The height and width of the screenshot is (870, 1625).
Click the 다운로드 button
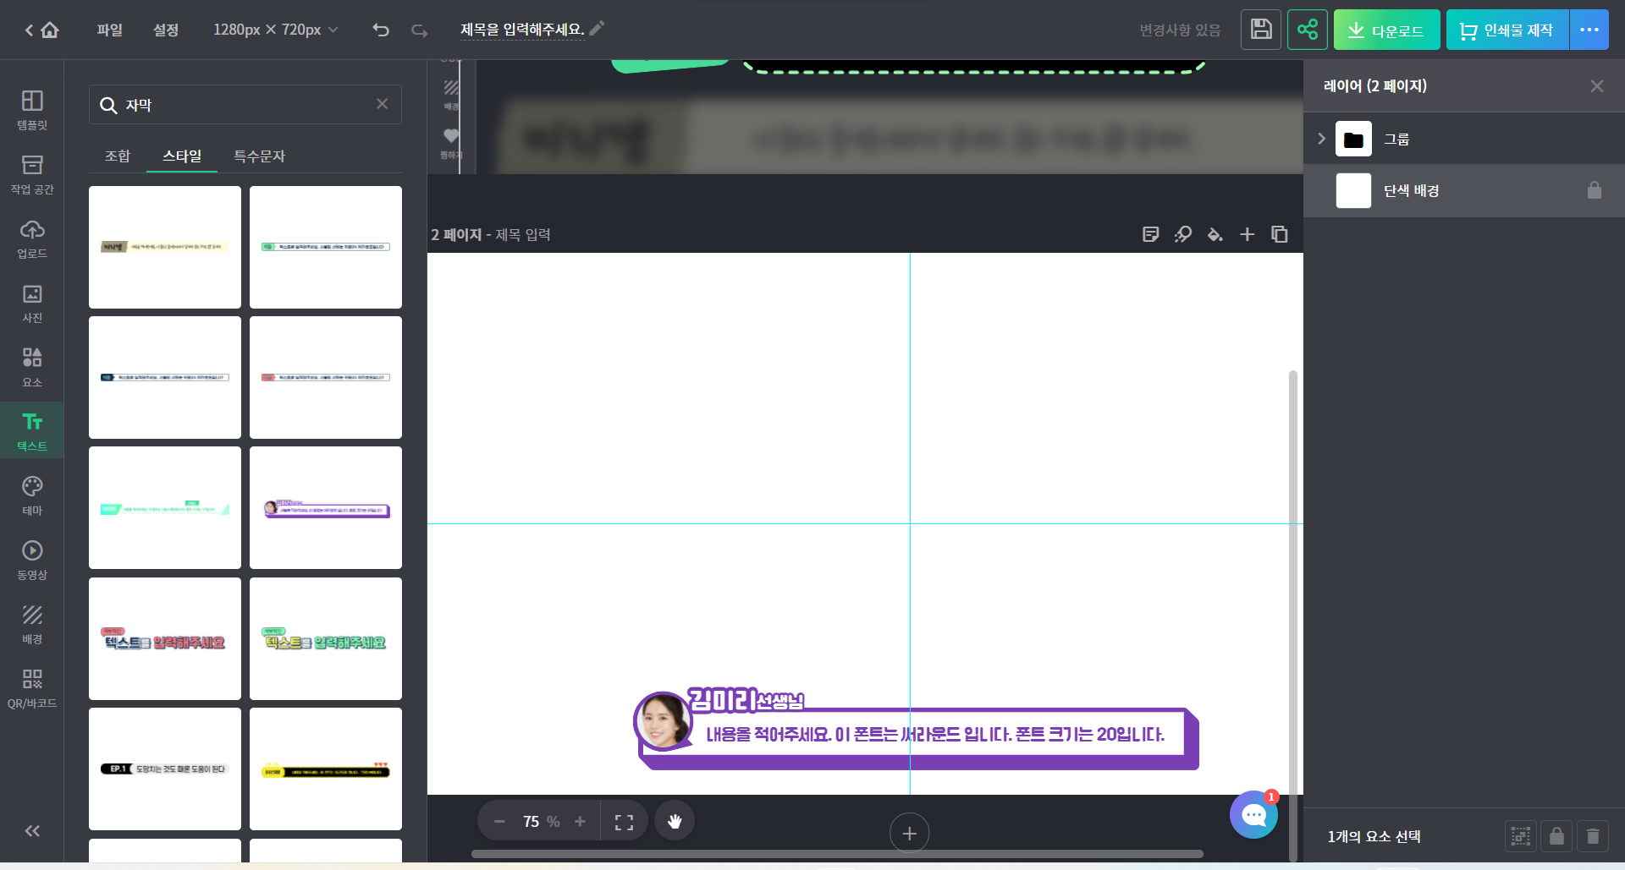1386,30
